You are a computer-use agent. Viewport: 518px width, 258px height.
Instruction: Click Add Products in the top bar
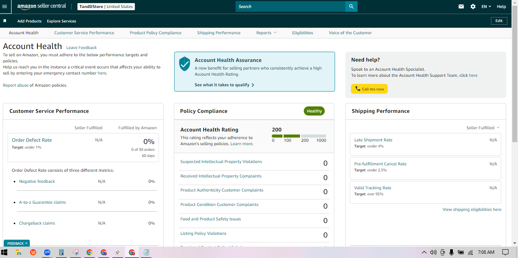29,21
